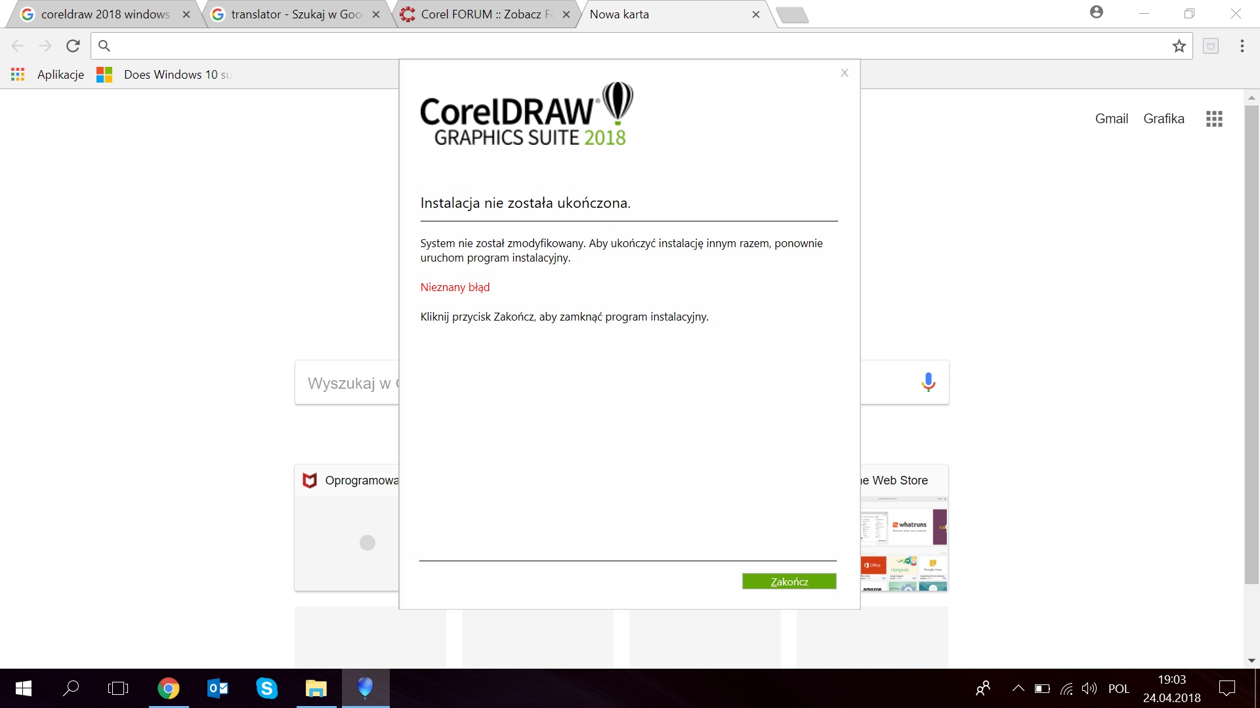Click the green Zakończ button
This screenshot has width=1260, height=708.
tap(789, 581)
